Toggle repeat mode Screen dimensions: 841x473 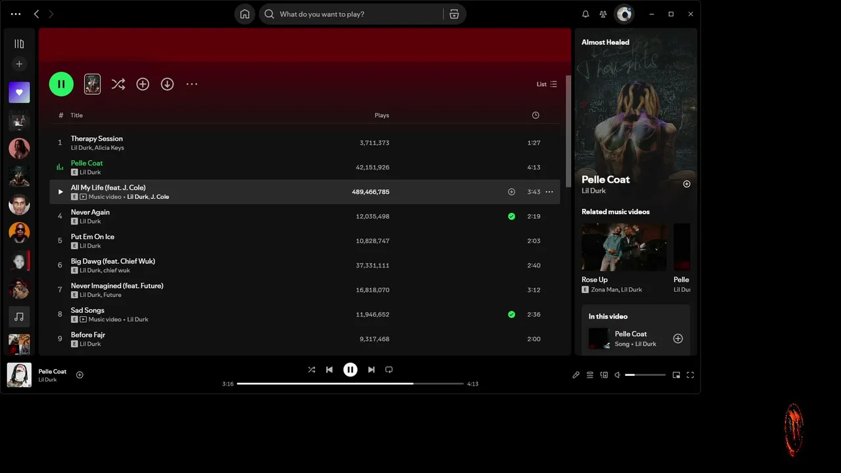389,370
